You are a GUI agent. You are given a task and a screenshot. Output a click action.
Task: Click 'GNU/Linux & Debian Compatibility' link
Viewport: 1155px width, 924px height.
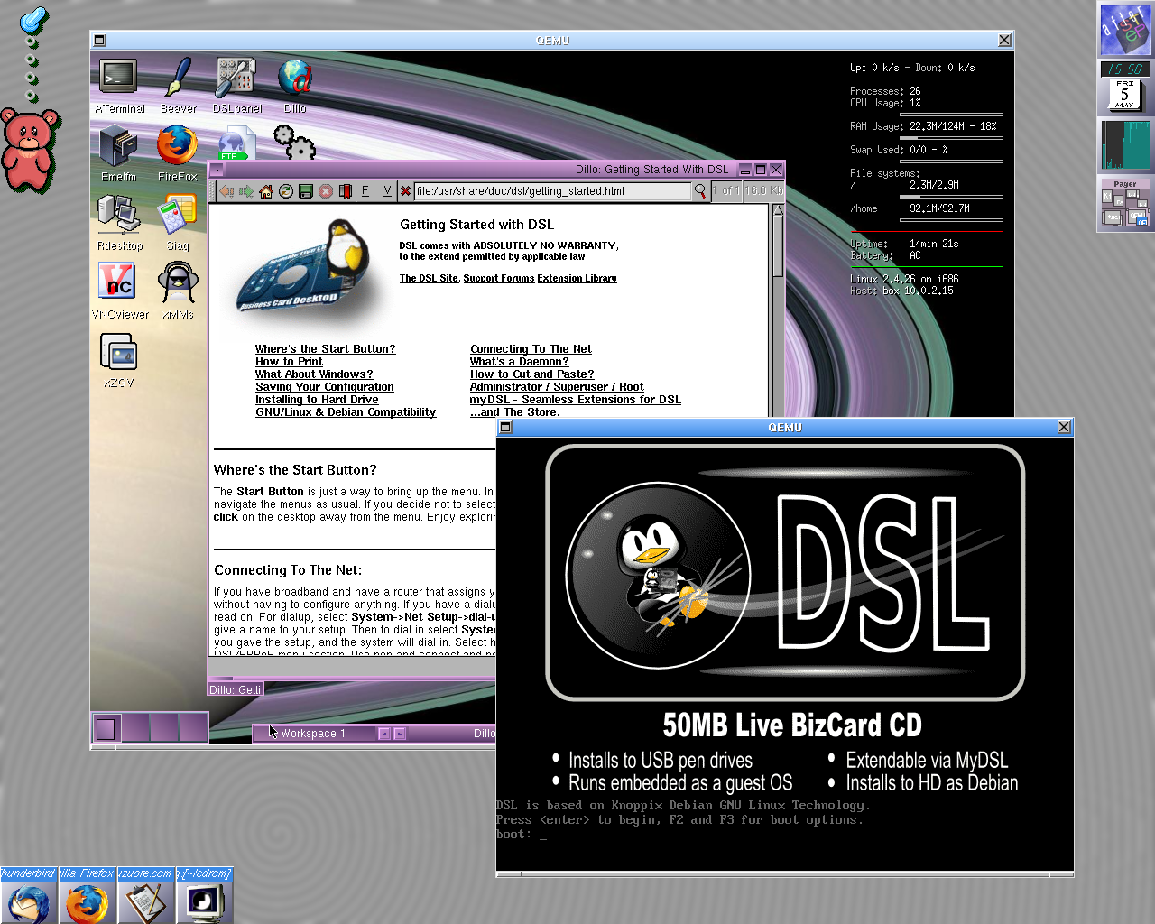[x=346, y=412]
